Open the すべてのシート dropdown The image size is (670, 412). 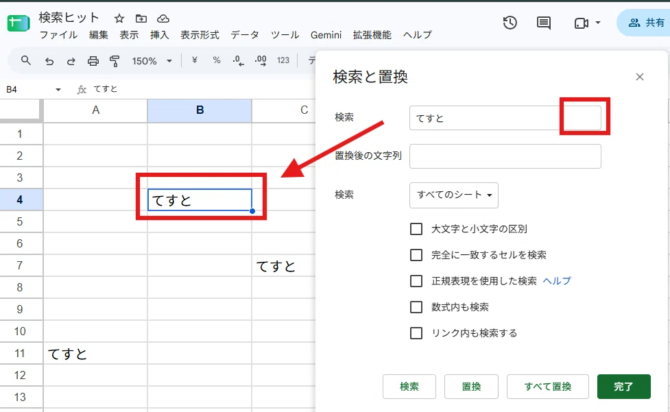[x=454, y=195]
